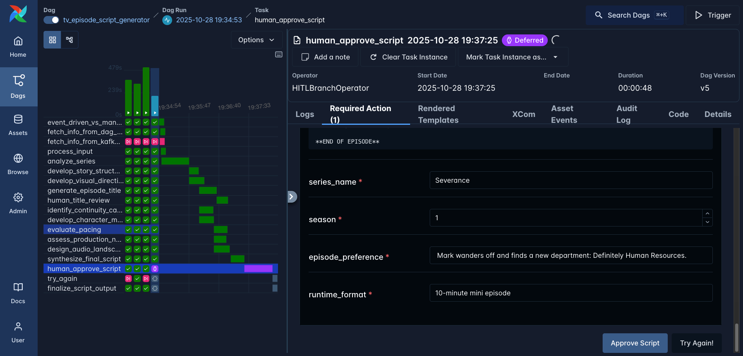Expand the Options dropdown
Screen dimensions: 743x356
(256, 40)
